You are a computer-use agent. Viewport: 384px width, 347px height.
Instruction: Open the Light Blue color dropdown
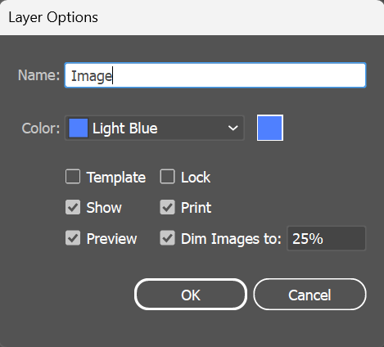(x=155, y=128)
